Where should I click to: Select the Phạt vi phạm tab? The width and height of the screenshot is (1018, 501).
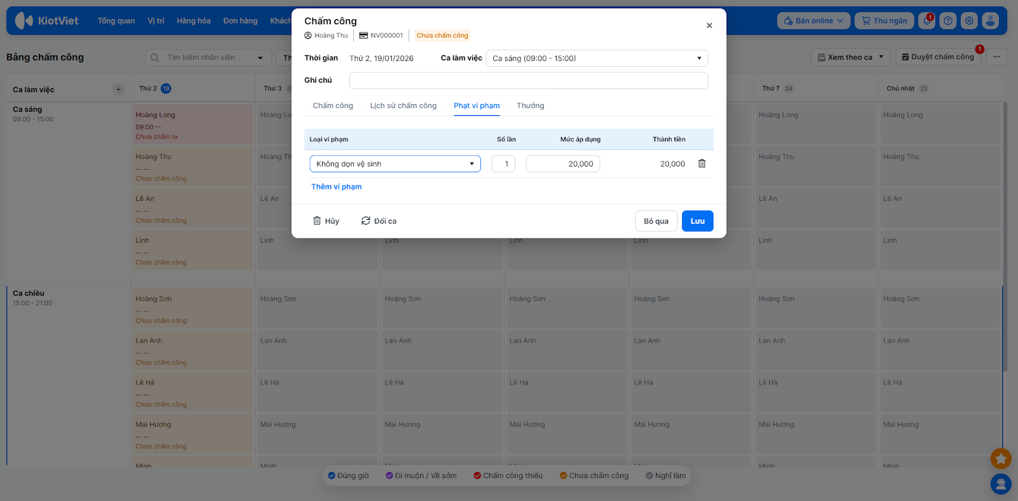477,106
